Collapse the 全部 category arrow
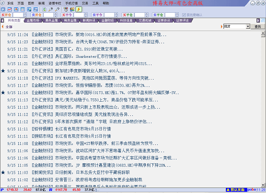 (x=2, y=26)
